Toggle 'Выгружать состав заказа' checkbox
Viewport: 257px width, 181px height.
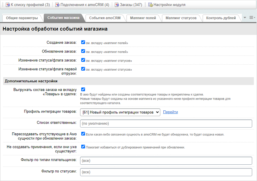pyautogui.click(x=83, y=89)
